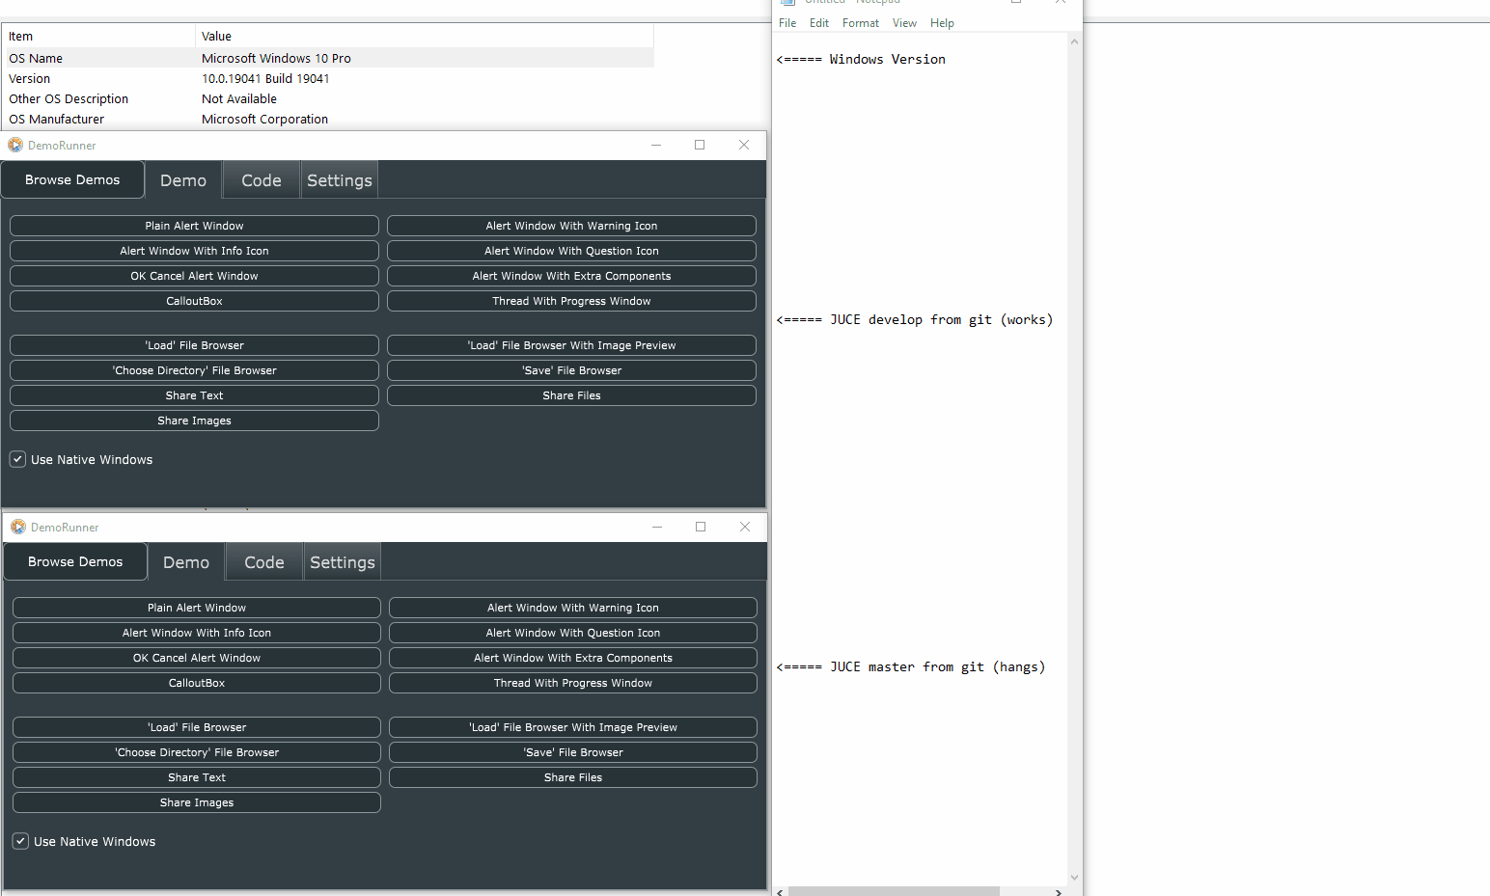Click Alert Window With Warning Icon in lower DemoRunner

573,608
